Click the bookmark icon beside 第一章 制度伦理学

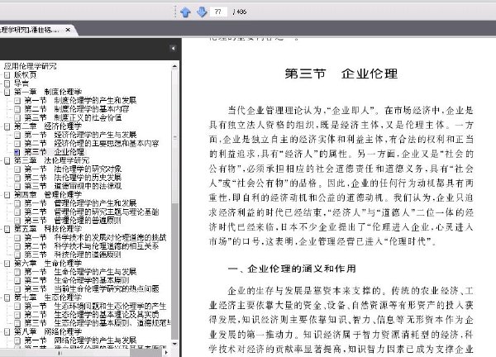(7, 92)
